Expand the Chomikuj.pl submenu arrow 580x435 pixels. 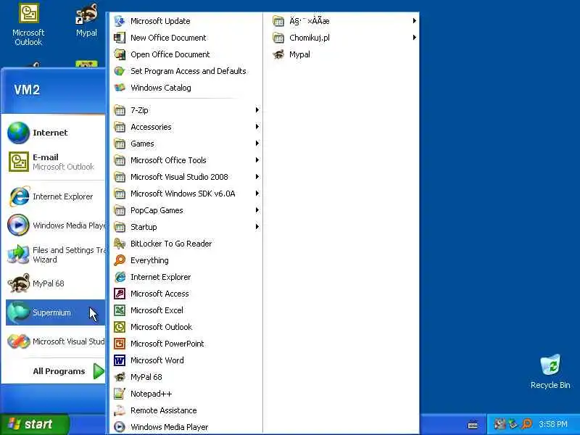(414, 38)
